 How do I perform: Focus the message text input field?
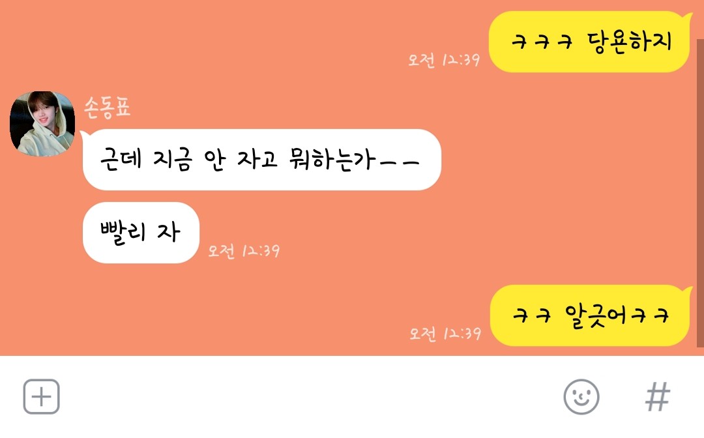pos(310,397)
